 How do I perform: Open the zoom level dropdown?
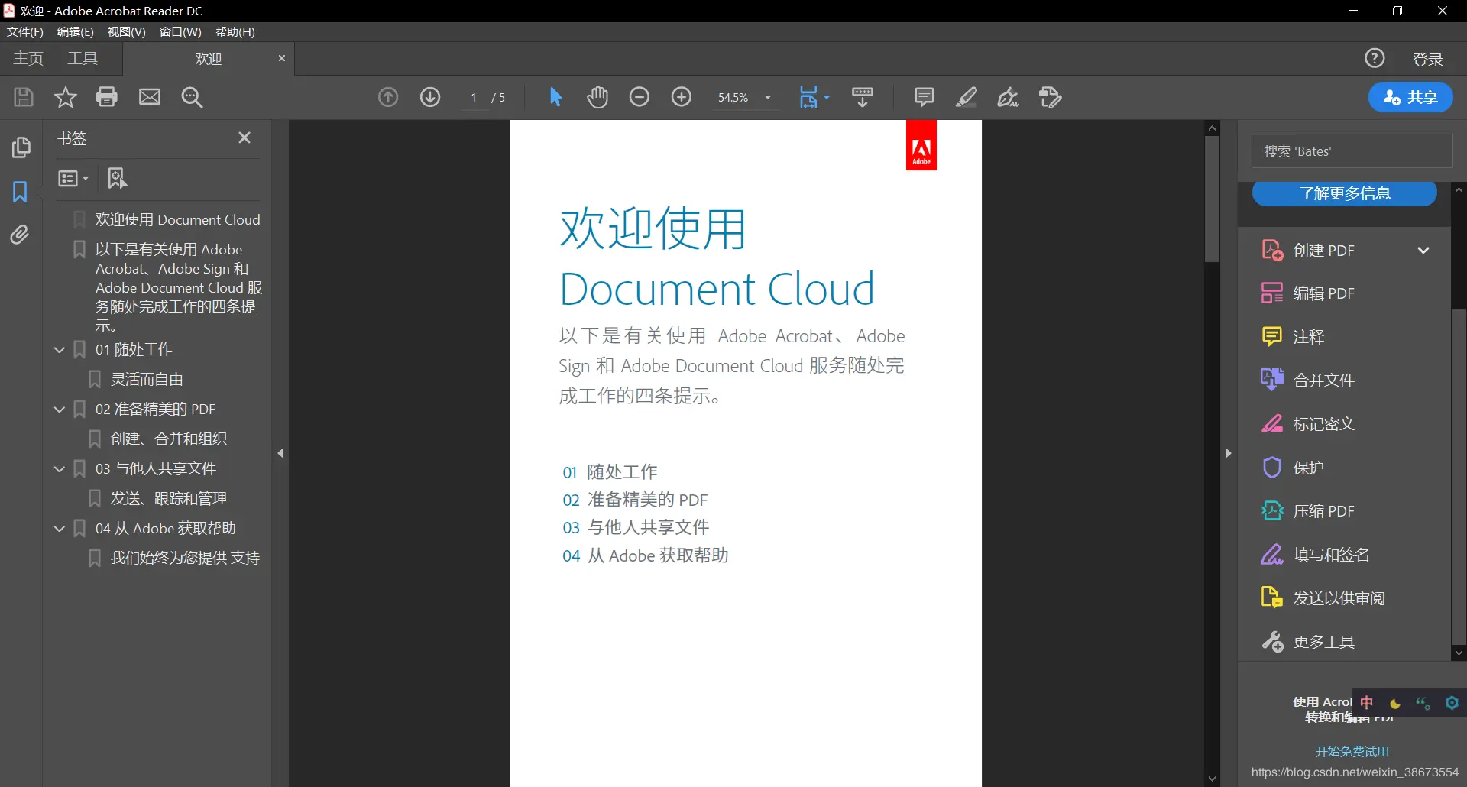pos(768,98)
